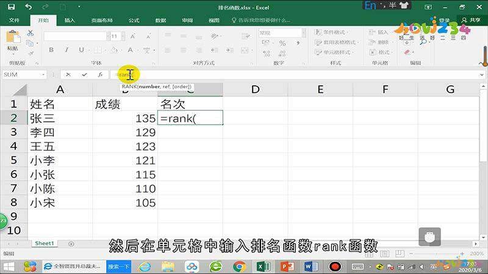
Task: Click the decrease font size icon
Action: click(148, 37)
